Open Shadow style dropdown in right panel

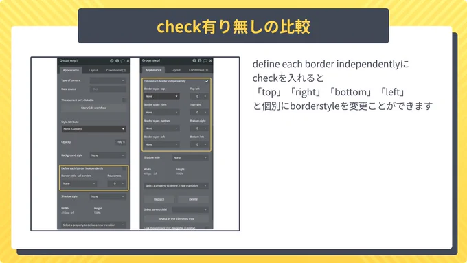point(190,157)
